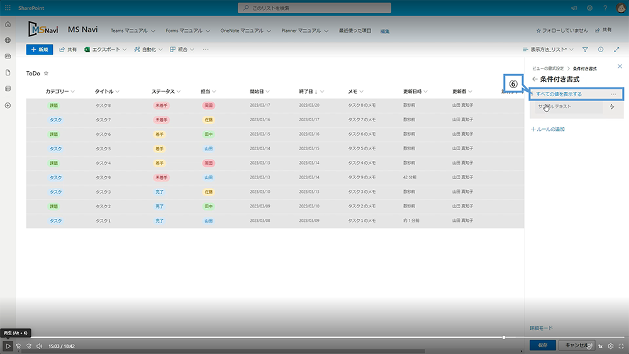
Task: Open ellipsis menu for すべての値を表示する rule
Action: click(613, 94)
